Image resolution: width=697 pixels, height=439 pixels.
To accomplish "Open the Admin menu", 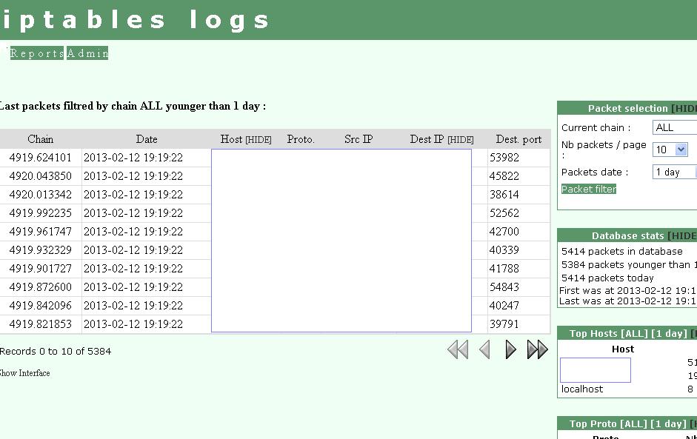I will 87,53.
